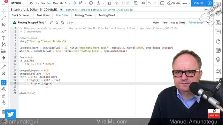The image size is (223, 125).
Task: Switch to the Strategy Tester tab
Action: [x=84, y=15]
